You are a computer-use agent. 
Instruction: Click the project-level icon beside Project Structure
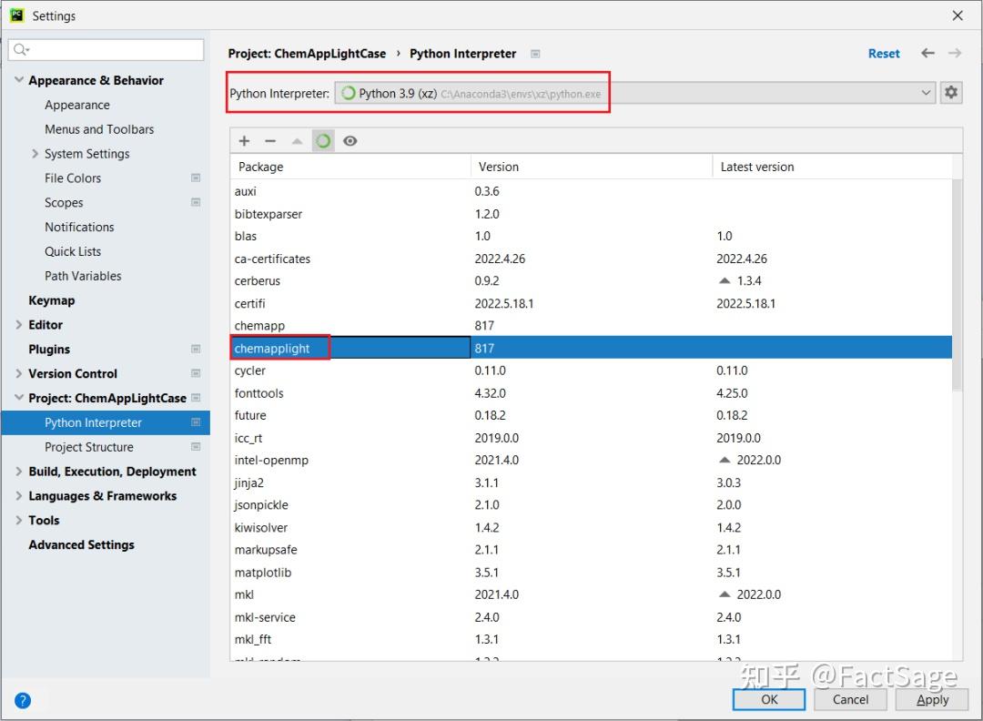196,447
